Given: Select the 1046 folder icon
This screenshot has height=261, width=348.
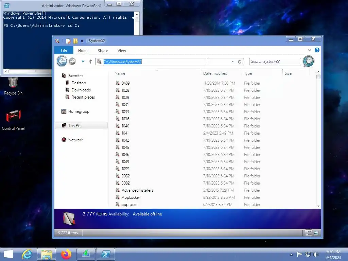Looking at the screenshot, I should (118, 155).
